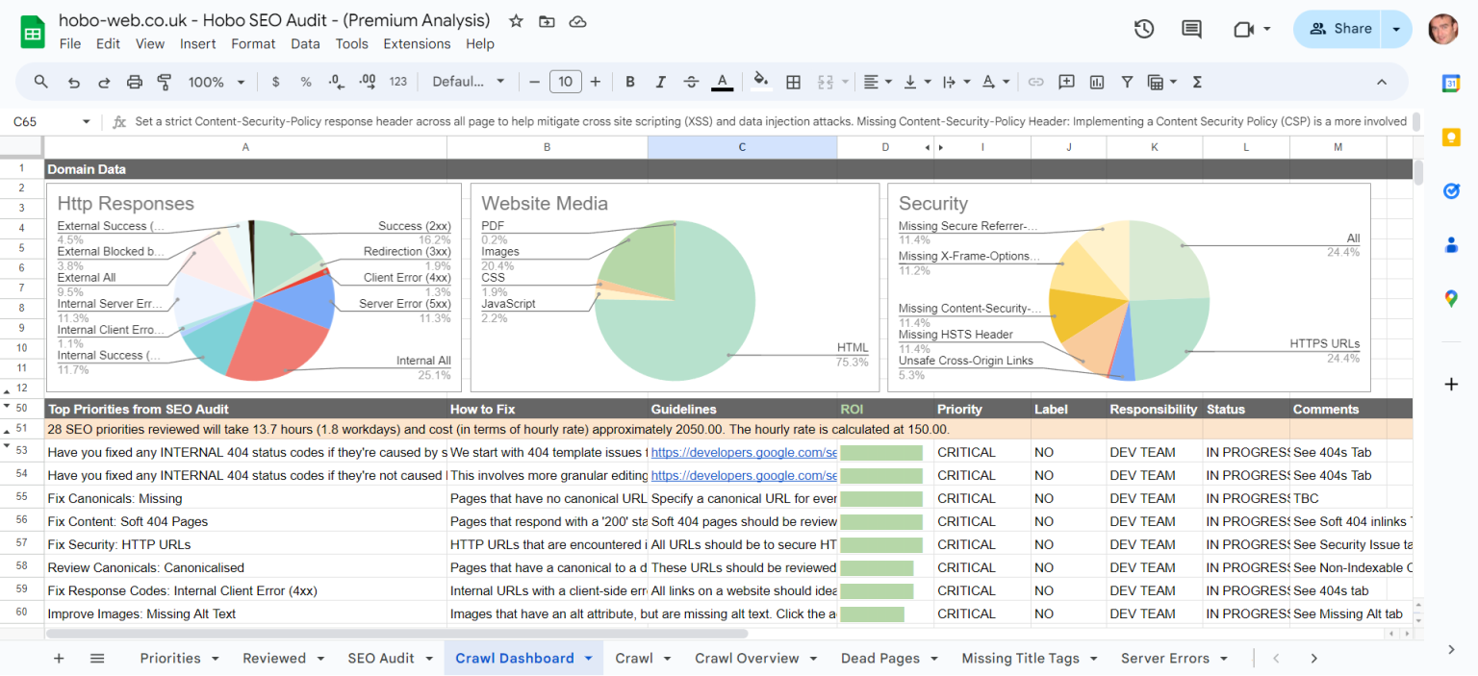Toggle italic formatting
This screenshot has width=1478, height=676.
pos(660,83)
